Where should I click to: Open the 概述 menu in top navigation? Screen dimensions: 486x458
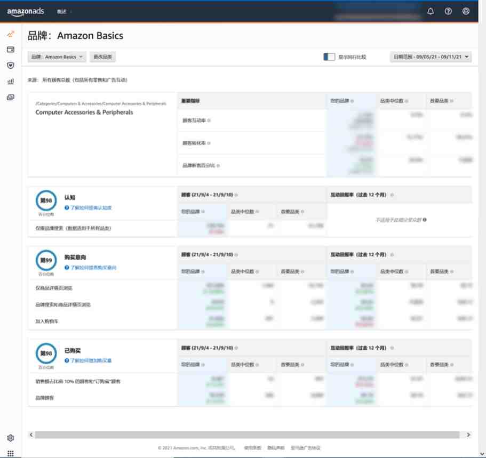[x=64, y=12]
